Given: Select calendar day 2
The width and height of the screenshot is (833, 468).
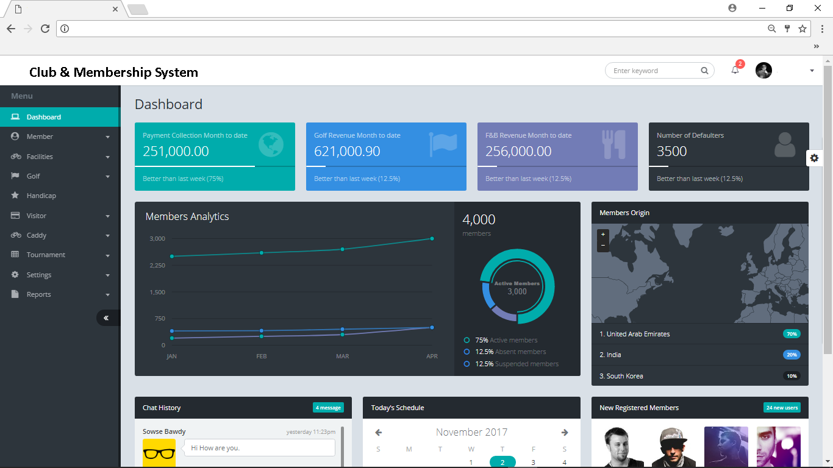Looking at the screenshot, I should 502,462.
